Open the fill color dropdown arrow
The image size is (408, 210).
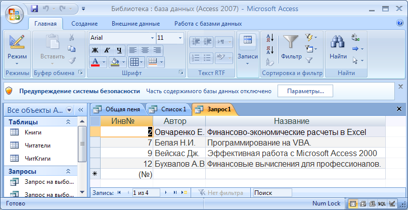(123, 62)
